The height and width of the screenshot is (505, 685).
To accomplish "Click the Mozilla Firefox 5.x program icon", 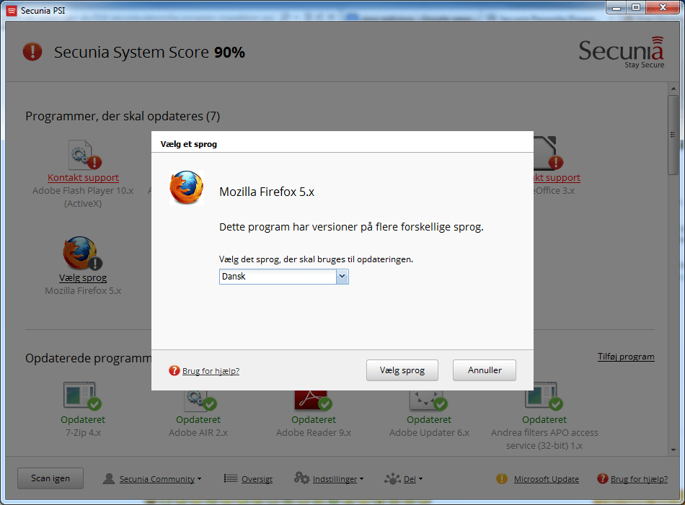I will click(x=81, y=254).
